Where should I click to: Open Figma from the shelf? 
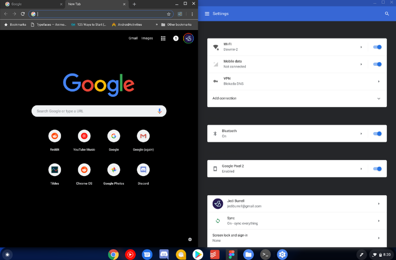click(x=231, y=255)
